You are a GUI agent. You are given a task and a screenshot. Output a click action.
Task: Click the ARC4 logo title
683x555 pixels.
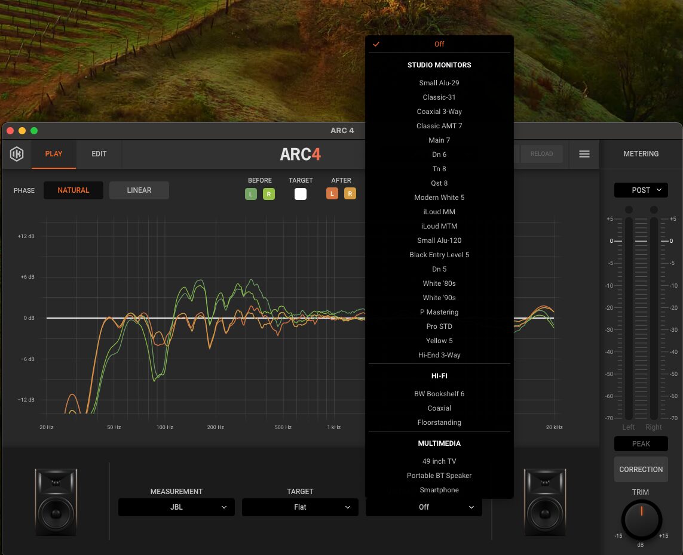[300, 154]
